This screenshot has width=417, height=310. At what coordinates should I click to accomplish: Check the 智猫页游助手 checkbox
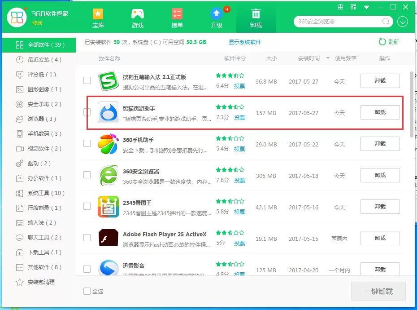pos(87,112)
